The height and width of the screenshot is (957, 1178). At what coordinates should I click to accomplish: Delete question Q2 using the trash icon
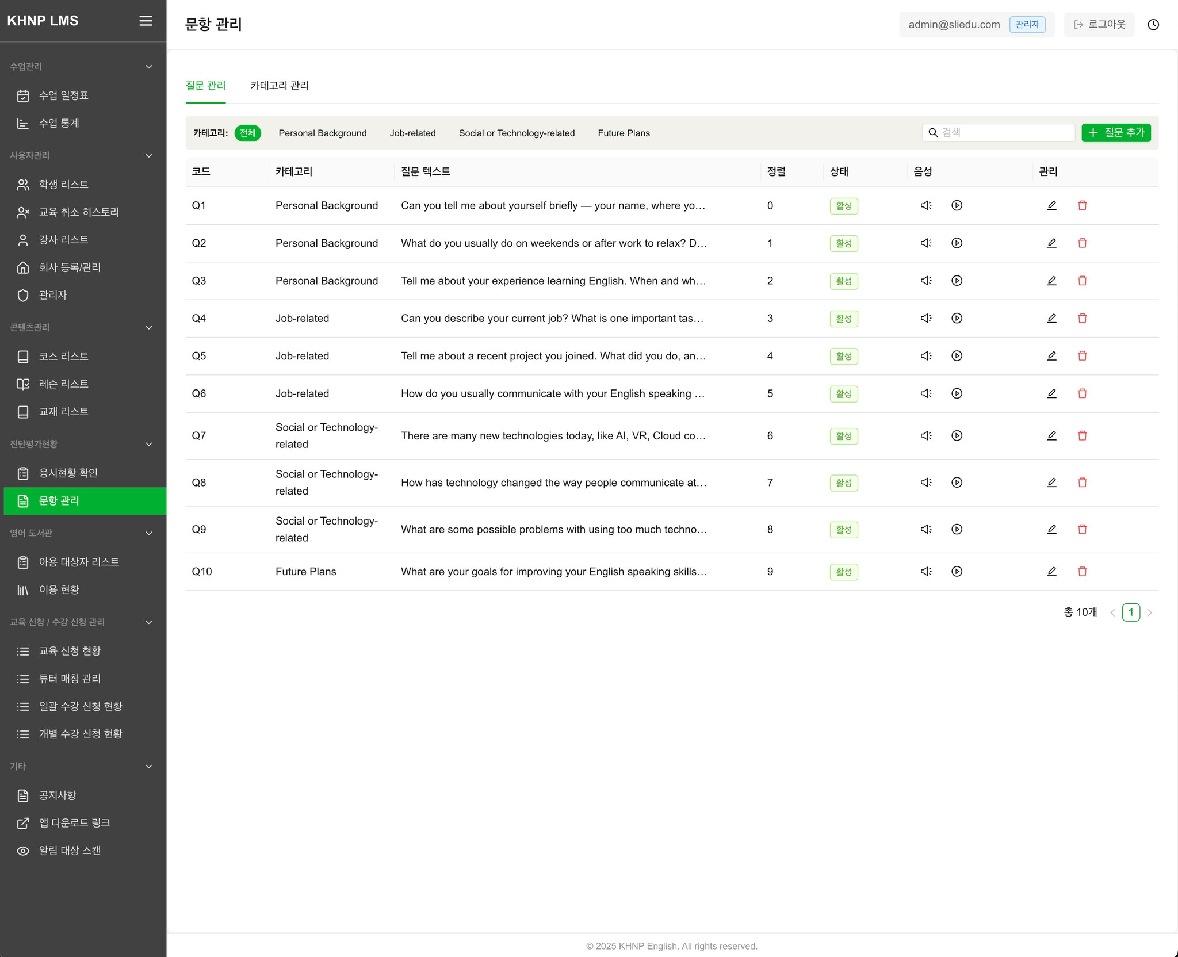pyautogui.click(x=1082, y=243)
